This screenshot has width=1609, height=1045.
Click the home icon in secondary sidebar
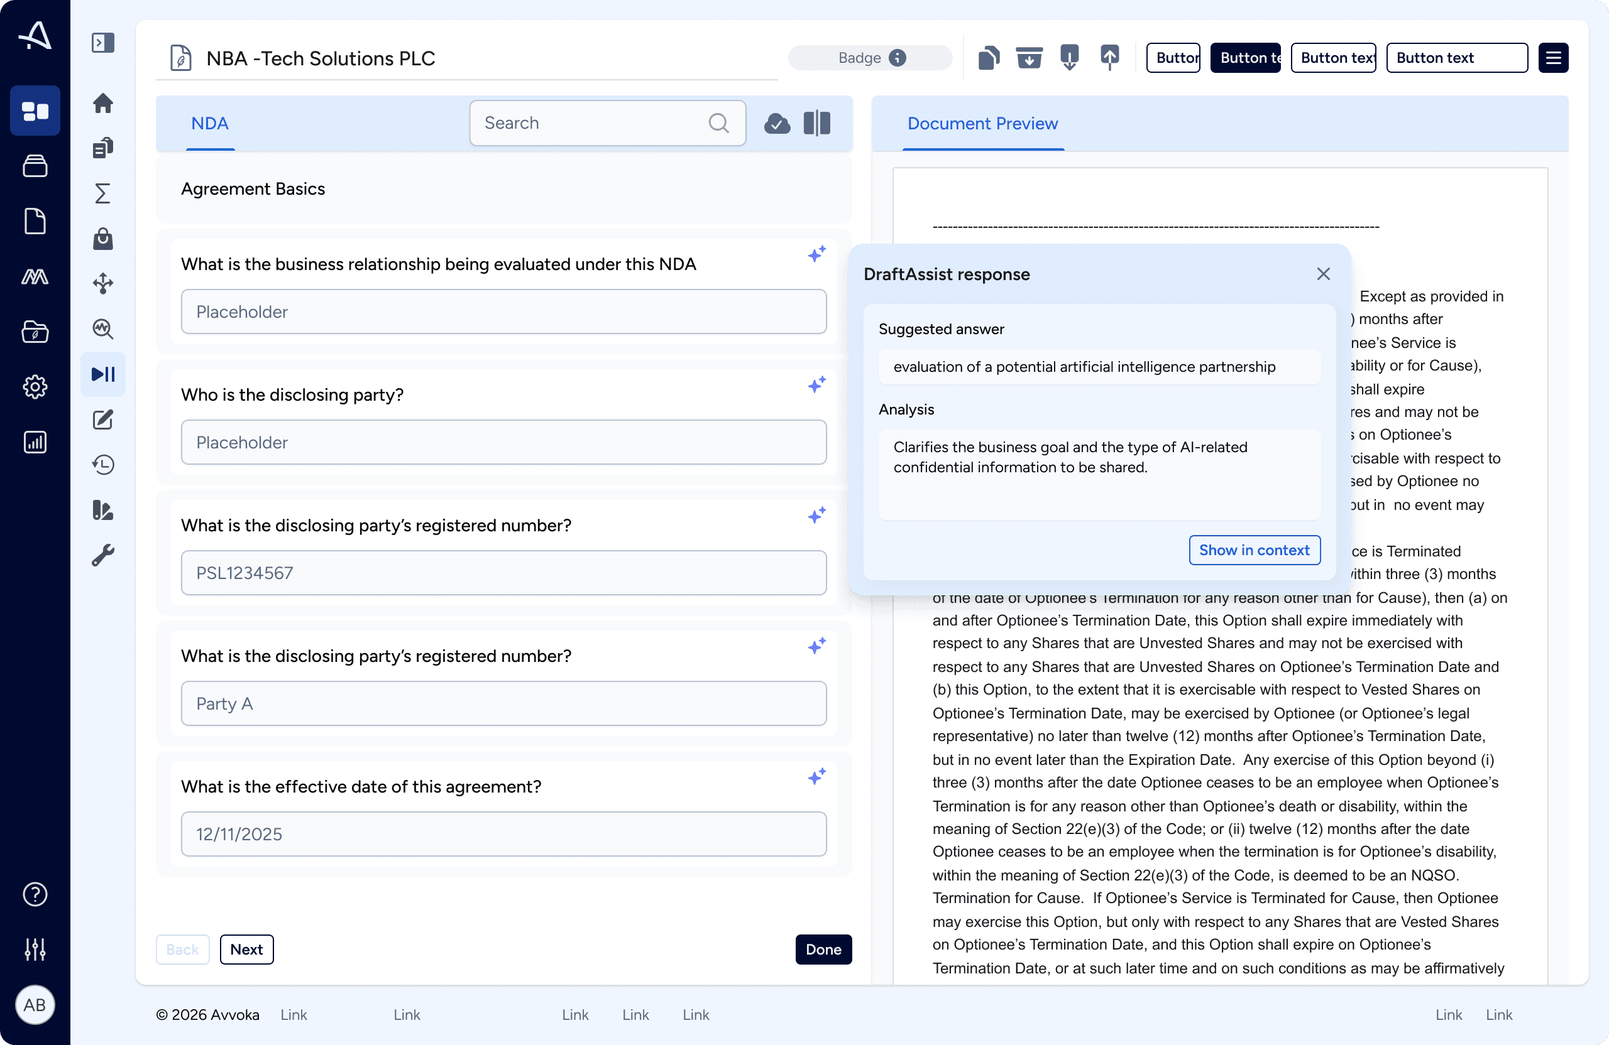pyautogui.click(x=102, y=104)
